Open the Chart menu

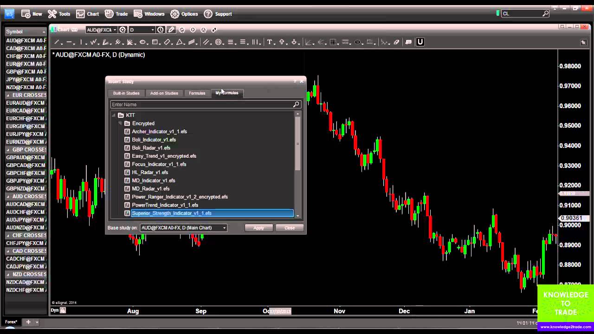(88, 14)
